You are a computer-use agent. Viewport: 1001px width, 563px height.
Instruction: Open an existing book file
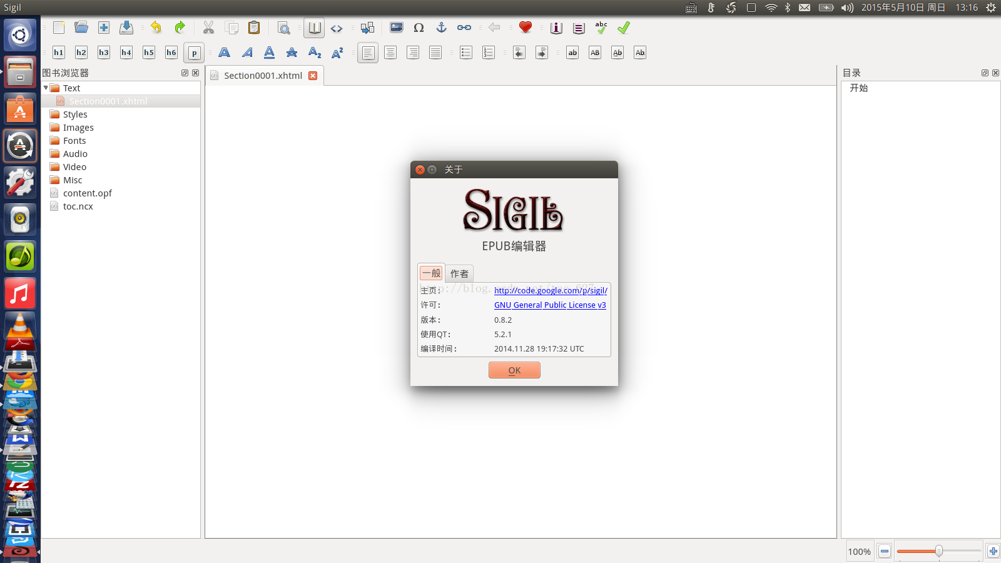(81, 28)
